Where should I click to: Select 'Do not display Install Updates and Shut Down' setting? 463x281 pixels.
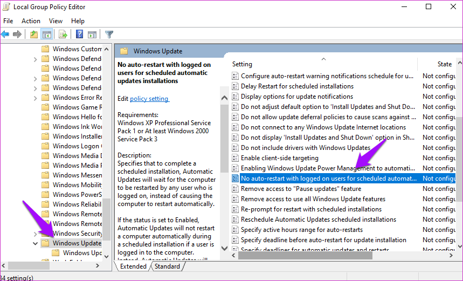(x=328, y=138)
